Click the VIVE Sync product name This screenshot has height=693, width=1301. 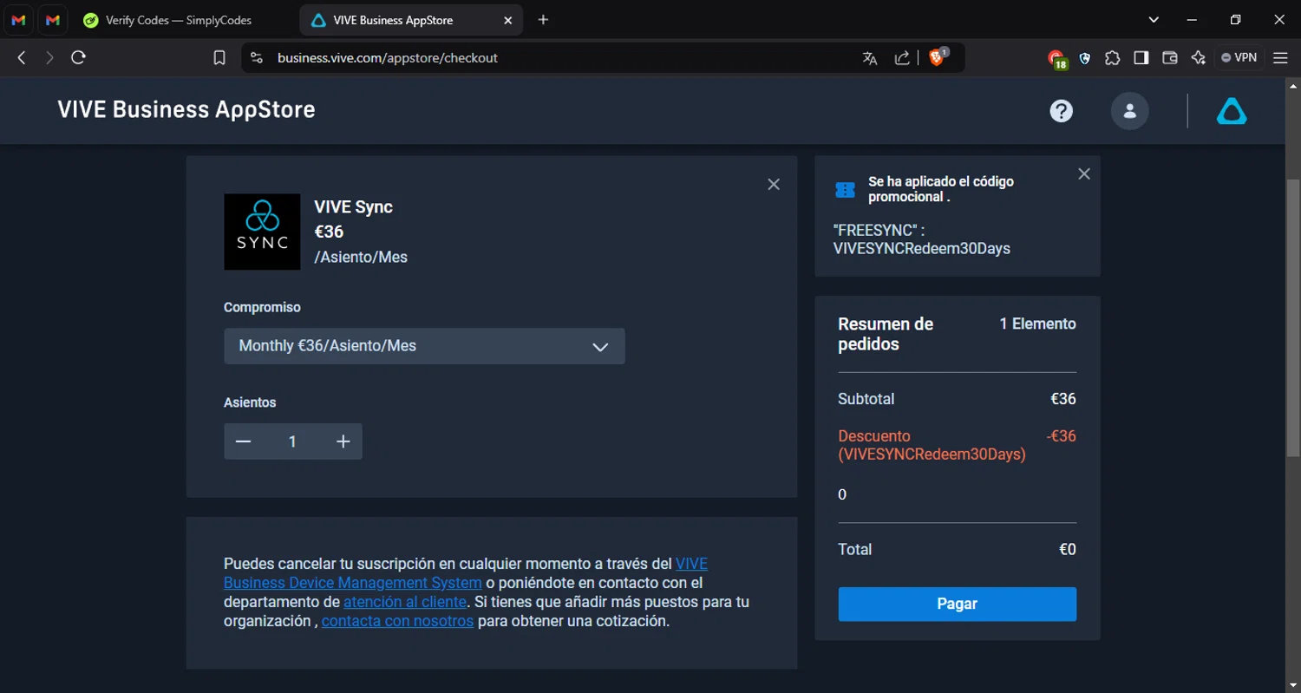click(353, 207)
